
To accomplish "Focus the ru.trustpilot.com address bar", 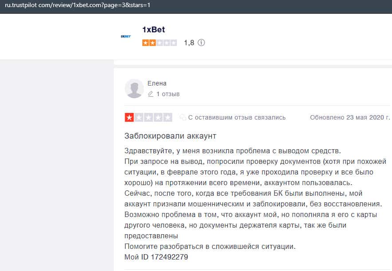I will coord(89,5).
